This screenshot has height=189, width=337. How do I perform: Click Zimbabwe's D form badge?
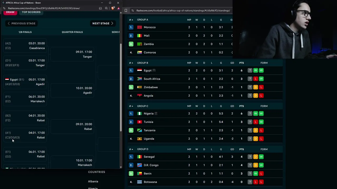coord(255,87)
